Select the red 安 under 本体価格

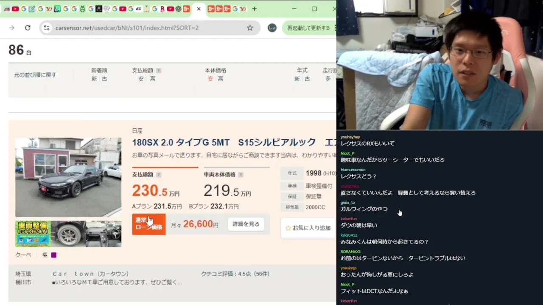click(x=210, y=79)
